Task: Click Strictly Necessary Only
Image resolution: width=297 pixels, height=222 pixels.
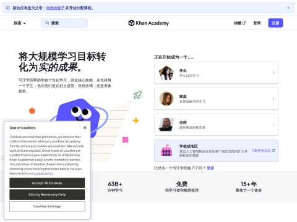Action: (x=47, y=194)
